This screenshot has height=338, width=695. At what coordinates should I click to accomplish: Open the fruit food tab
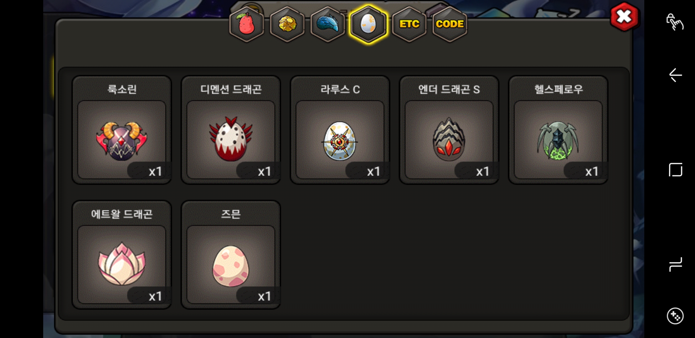click(x=247, y=24)
